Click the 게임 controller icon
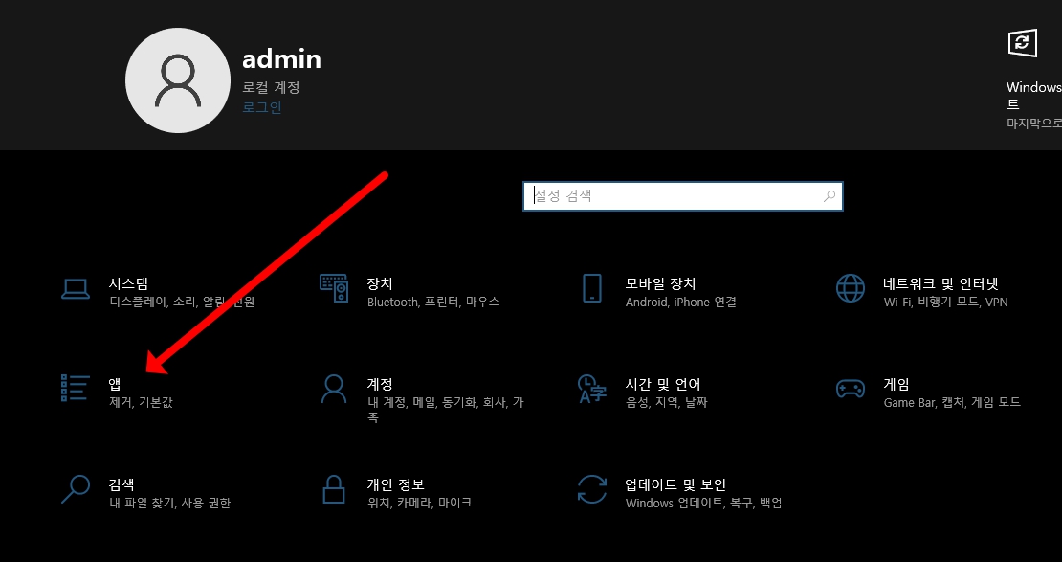 852,390
